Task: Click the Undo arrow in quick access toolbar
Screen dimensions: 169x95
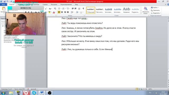Action: coord(7,1)
